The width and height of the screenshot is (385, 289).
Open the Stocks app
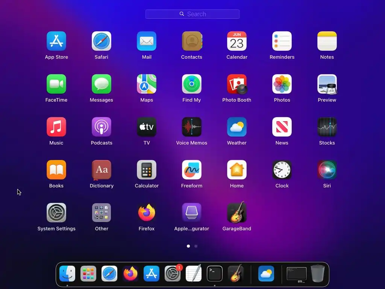click(327, 127)
